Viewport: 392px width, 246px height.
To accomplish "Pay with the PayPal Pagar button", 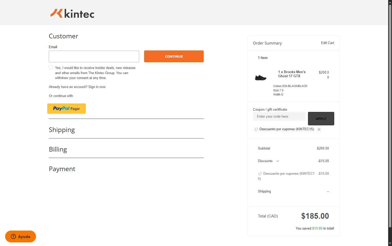I will [67, 109].
